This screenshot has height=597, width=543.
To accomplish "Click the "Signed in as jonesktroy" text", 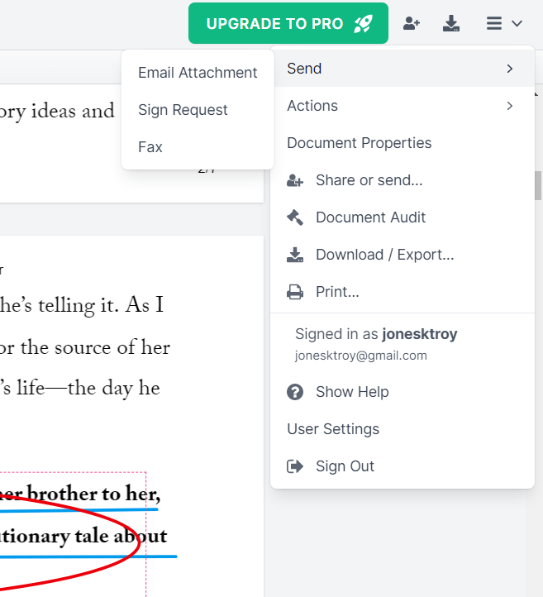I will [x=376, y=334].
